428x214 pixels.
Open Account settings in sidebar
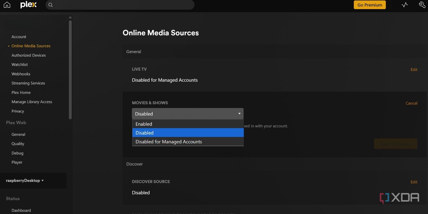coord(19,37)
